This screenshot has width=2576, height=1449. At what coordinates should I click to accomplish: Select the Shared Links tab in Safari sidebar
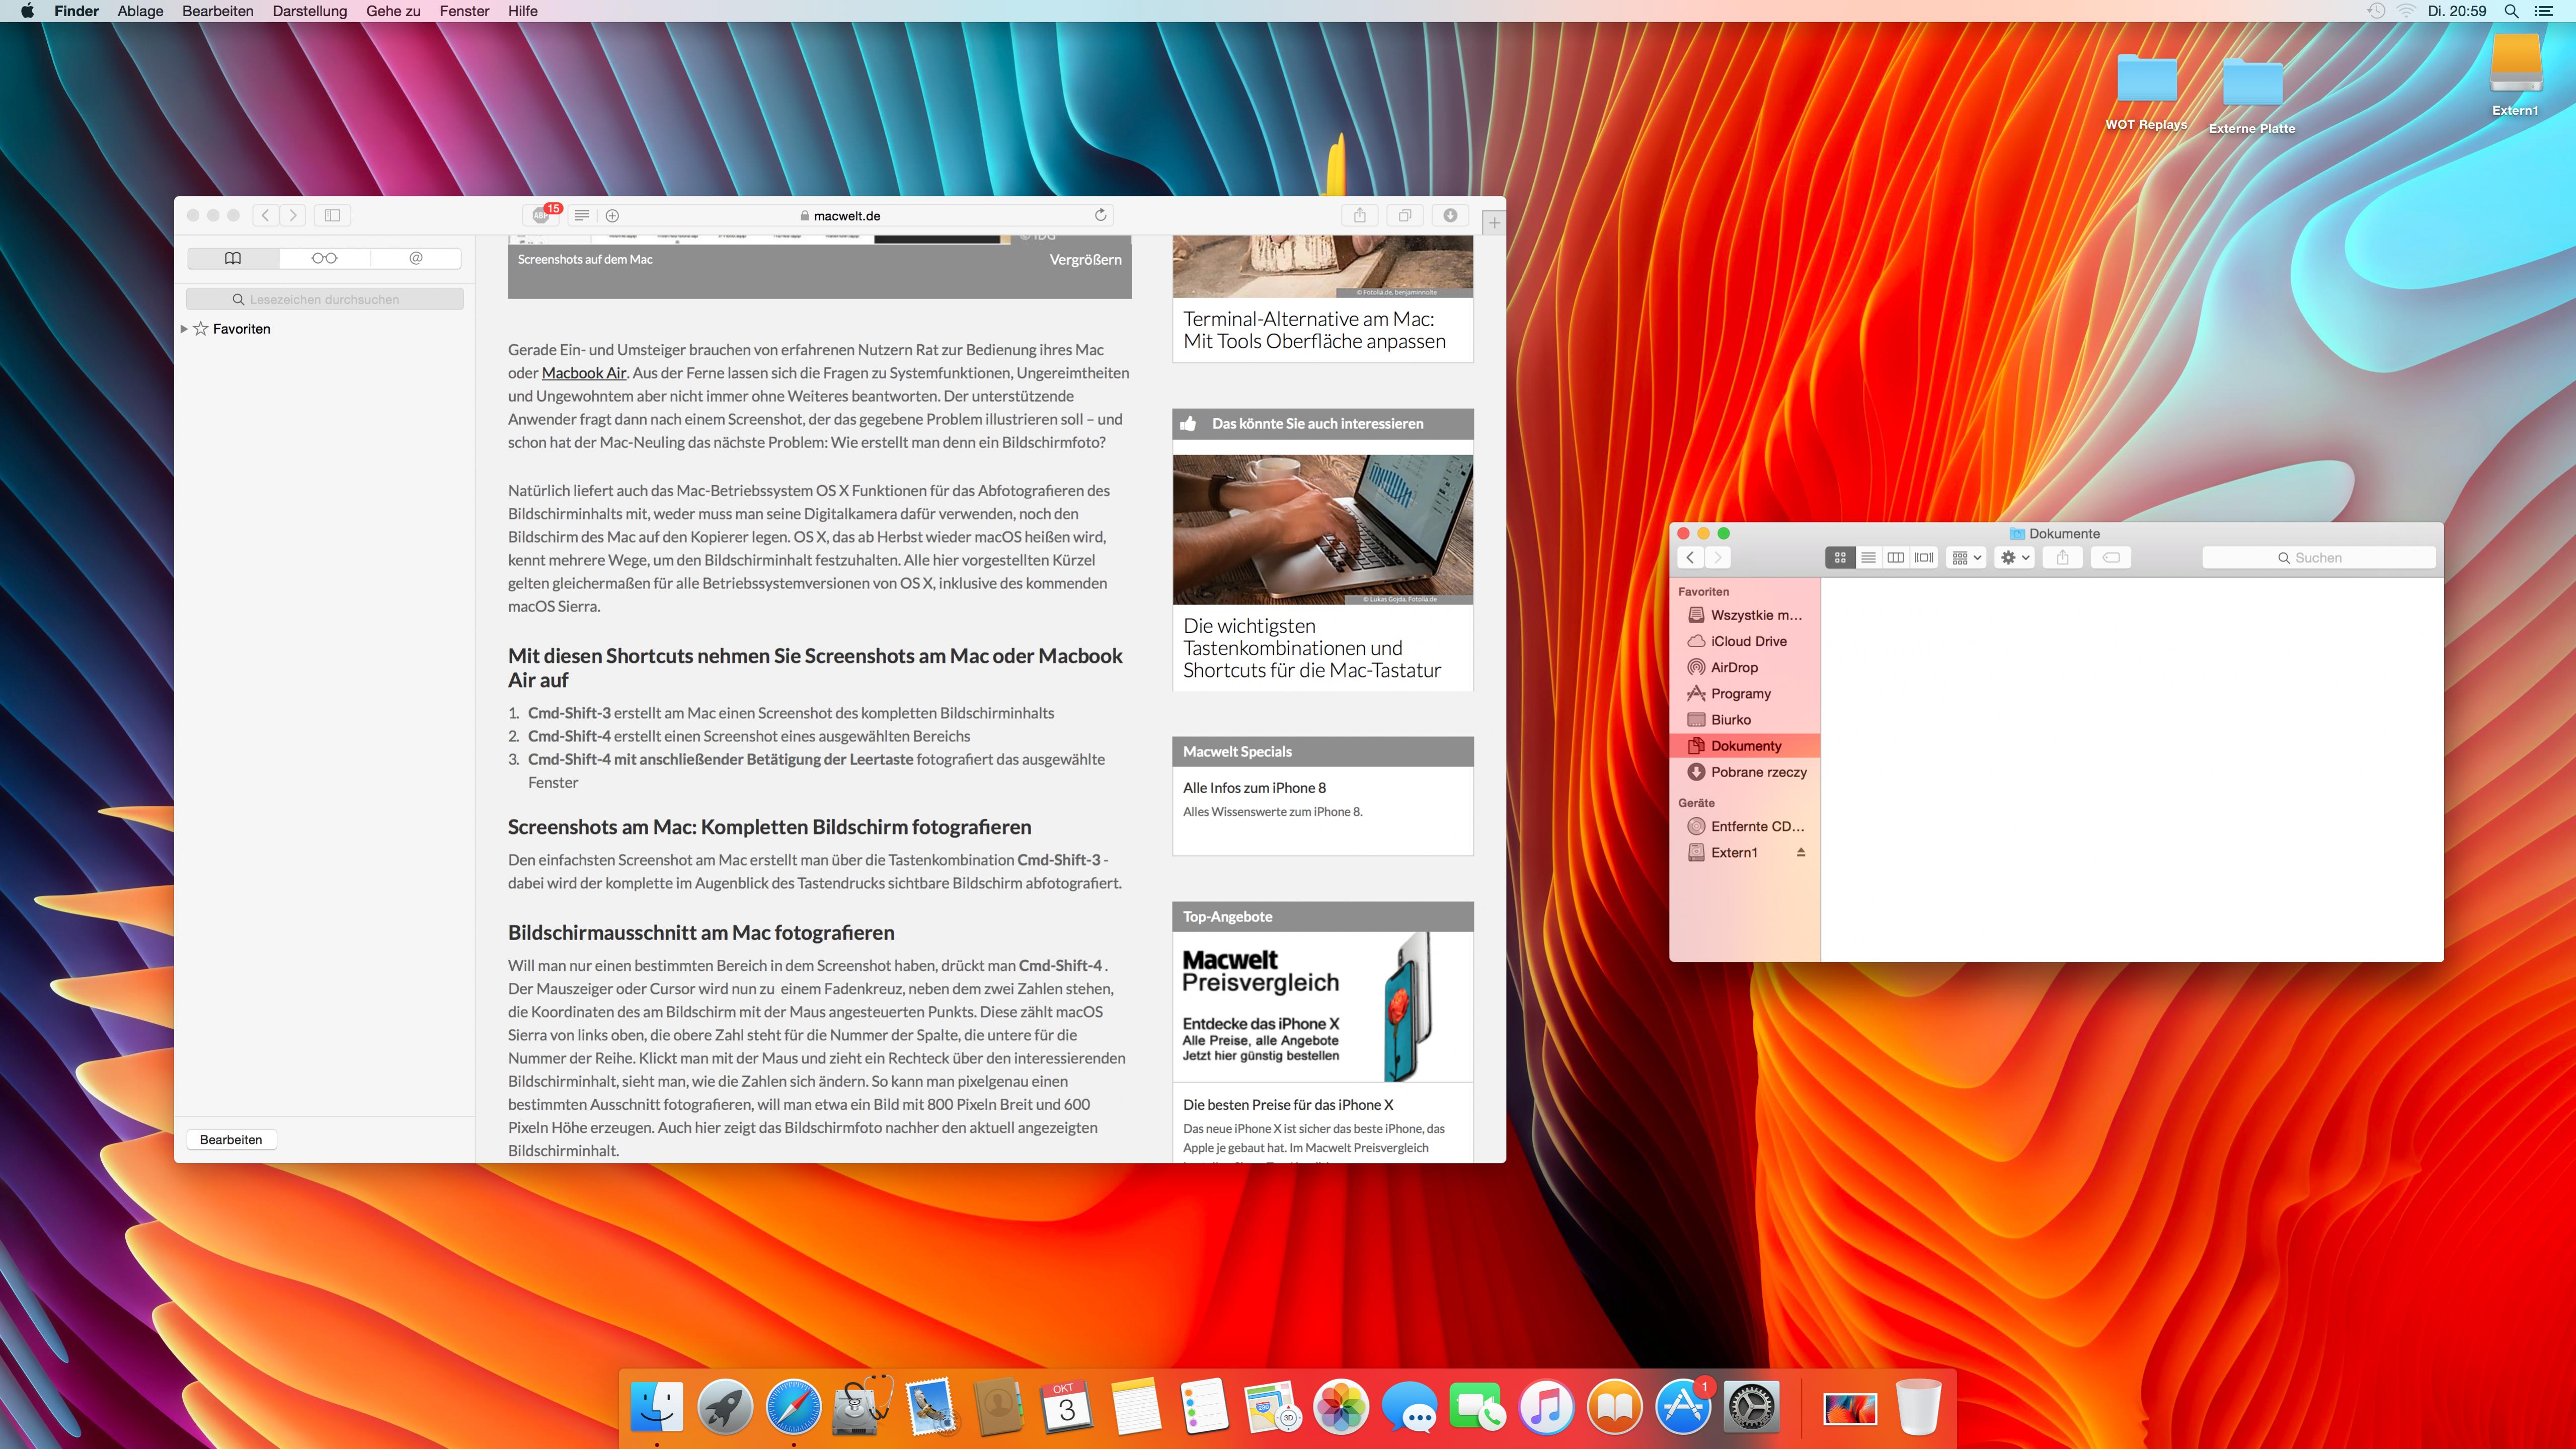pos(416,258)
